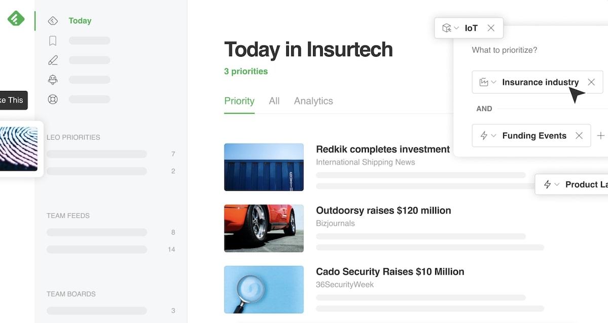The width and height of the screenshot is (608, 323).
Task: Click the pen icon in sidebar
Action: point(53,60)
